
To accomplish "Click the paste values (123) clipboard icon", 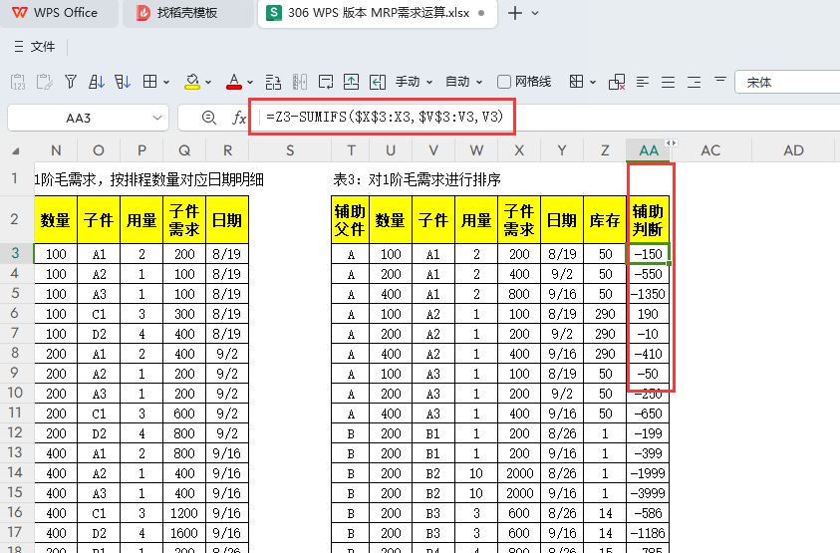I will pyautogui.click(x=18, y=82).
